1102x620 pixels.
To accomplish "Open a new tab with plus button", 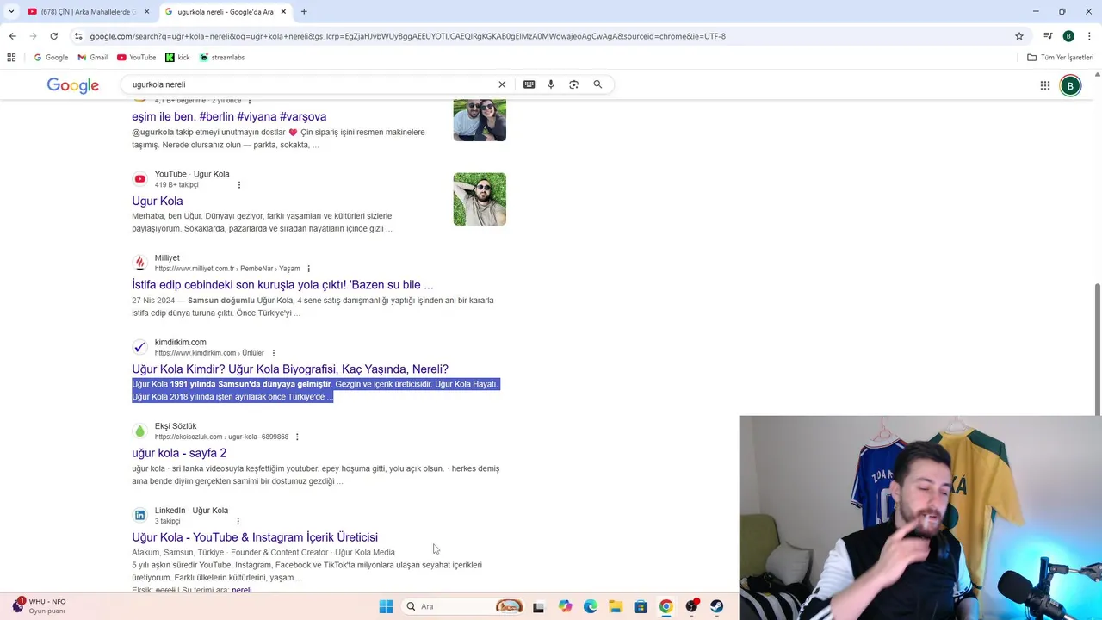I will click(304, 12).
